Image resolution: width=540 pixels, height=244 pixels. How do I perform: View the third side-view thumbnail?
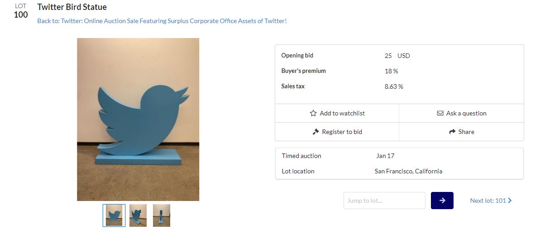coord(162,215)
